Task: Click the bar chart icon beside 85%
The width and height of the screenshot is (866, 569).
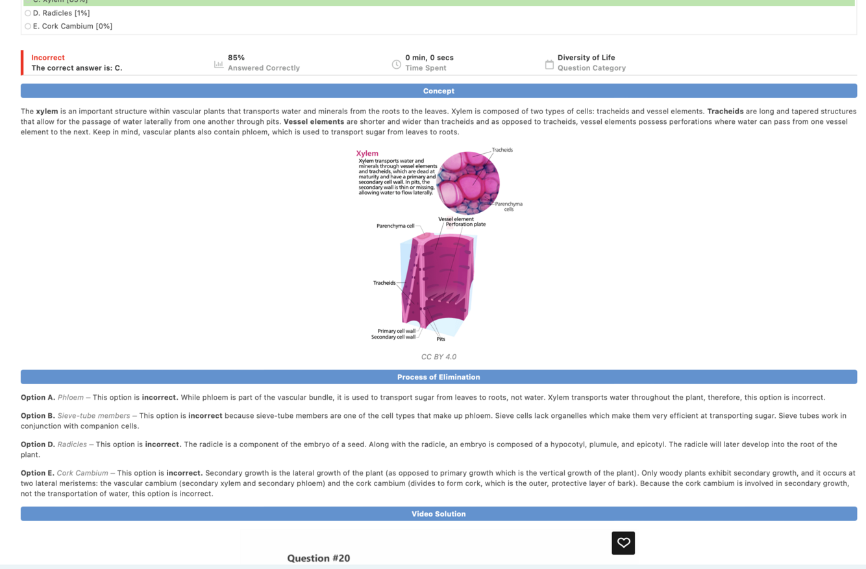Action: click(x=219, y=64)
